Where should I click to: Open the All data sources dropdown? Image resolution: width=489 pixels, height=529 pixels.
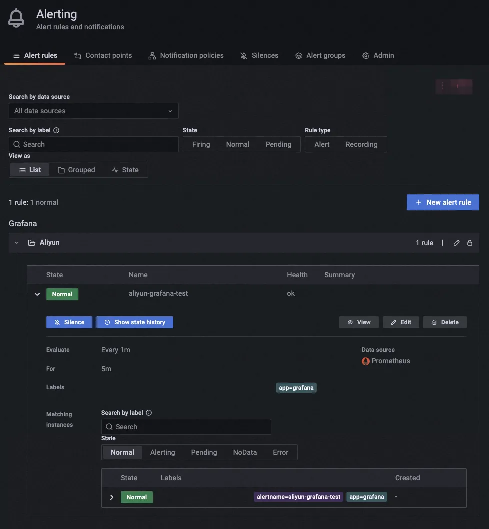[x=94, y=111]
